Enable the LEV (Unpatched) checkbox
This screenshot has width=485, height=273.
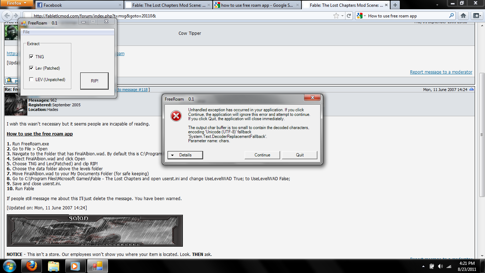click(x=31, y=80)
